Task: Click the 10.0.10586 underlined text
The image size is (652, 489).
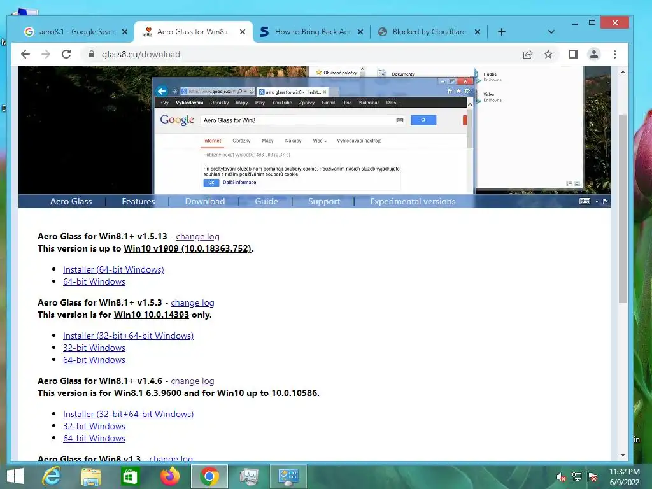Action: pyautogui.click(x=294, y=393)
